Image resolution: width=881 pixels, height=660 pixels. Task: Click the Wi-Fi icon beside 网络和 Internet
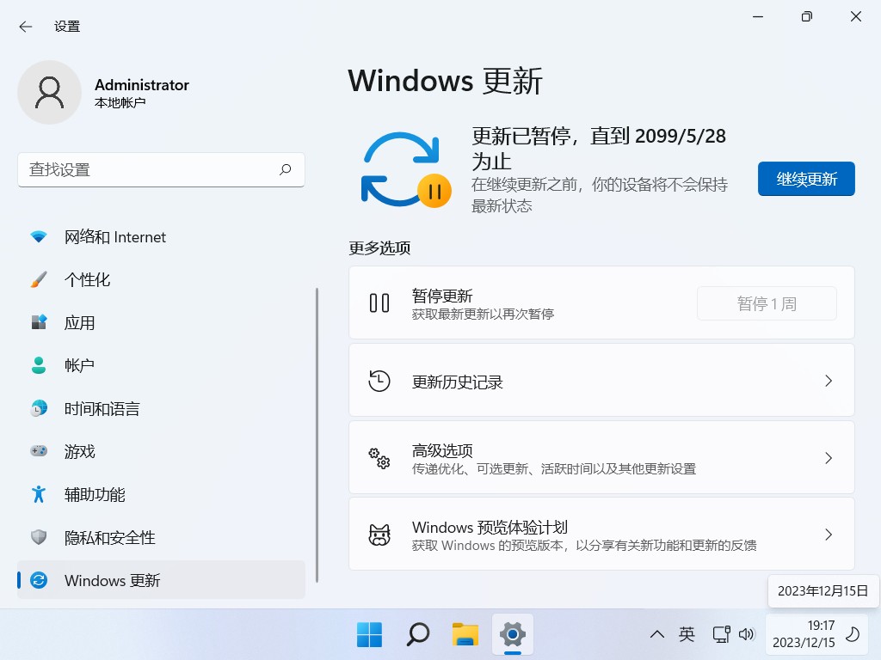(39, 237)
